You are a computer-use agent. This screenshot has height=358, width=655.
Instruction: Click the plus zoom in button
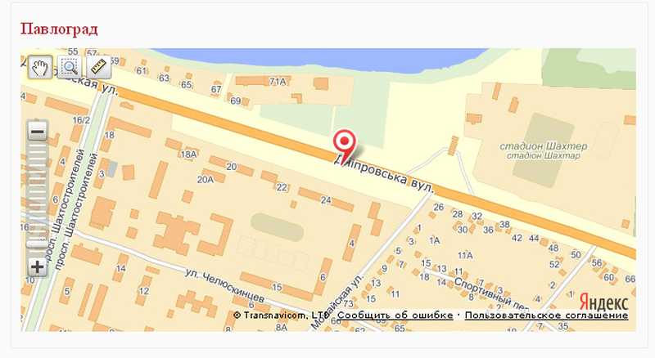[x=38, y=267]
